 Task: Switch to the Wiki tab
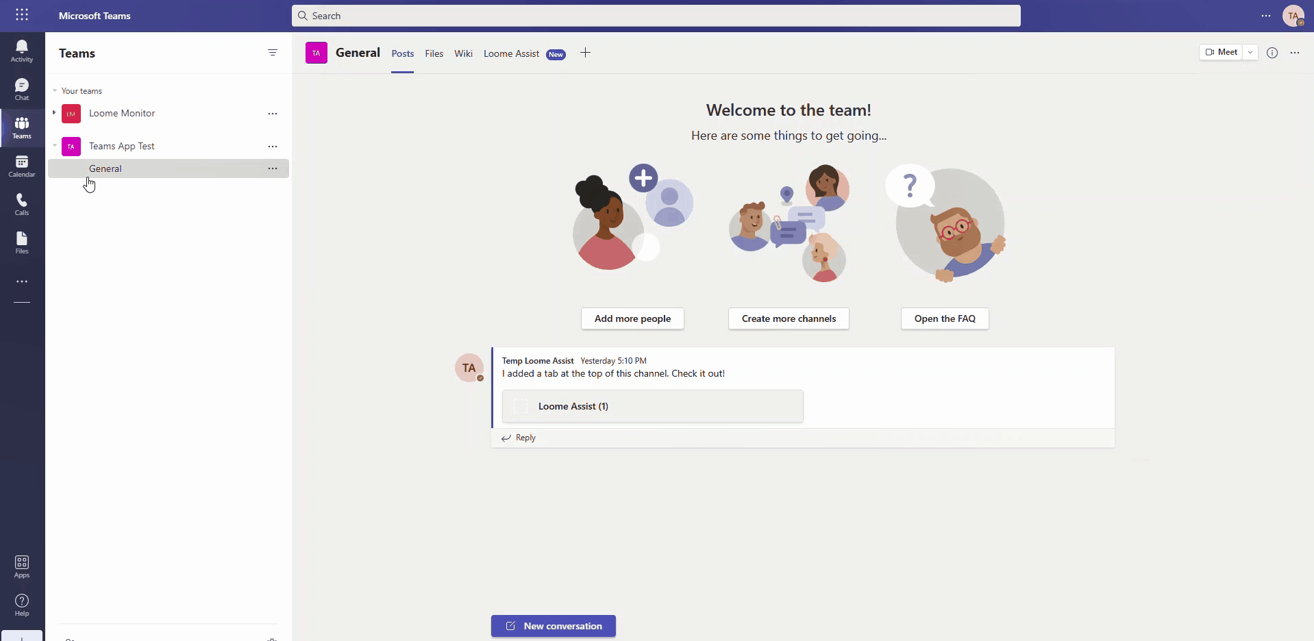(464, 53)
